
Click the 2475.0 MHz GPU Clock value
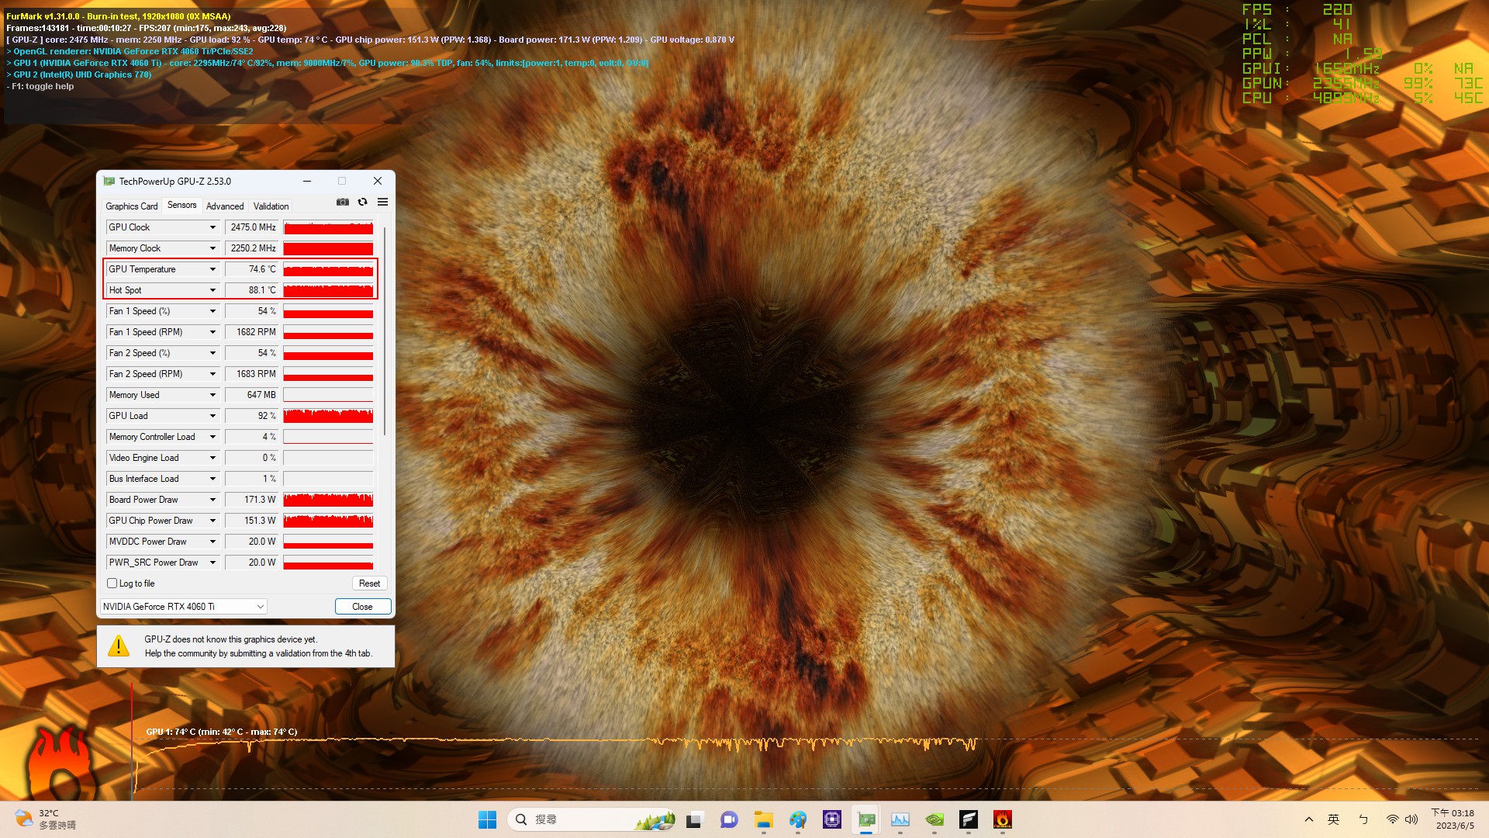251,227
